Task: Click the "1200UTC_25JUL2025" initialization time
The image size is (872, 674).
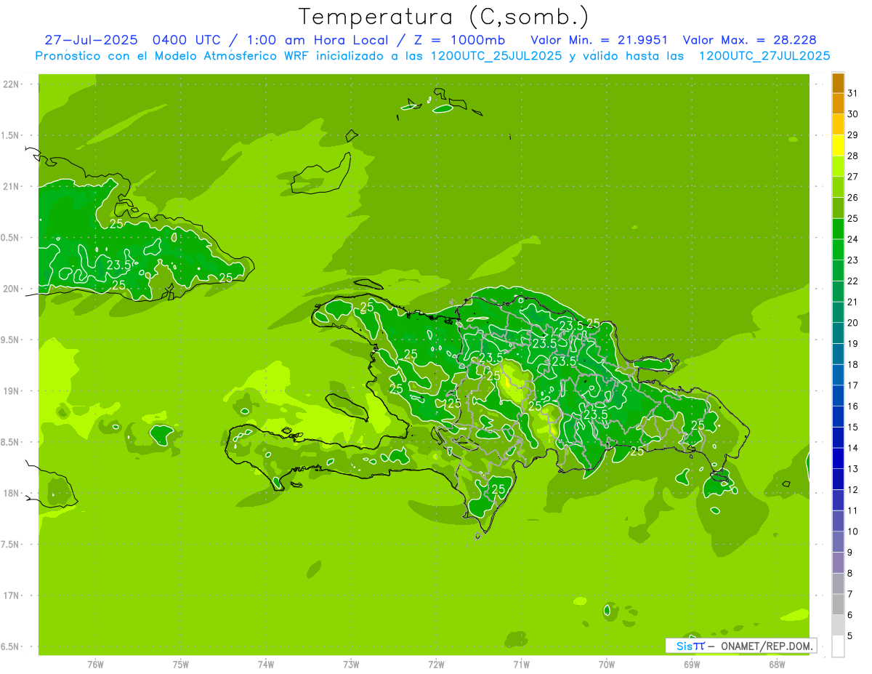Action: point(496,56)
